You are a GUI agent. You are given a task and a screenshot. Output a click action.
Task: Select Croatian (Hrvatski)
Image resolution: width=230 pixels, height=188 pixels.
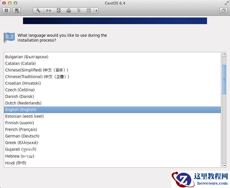coord(112,83)
